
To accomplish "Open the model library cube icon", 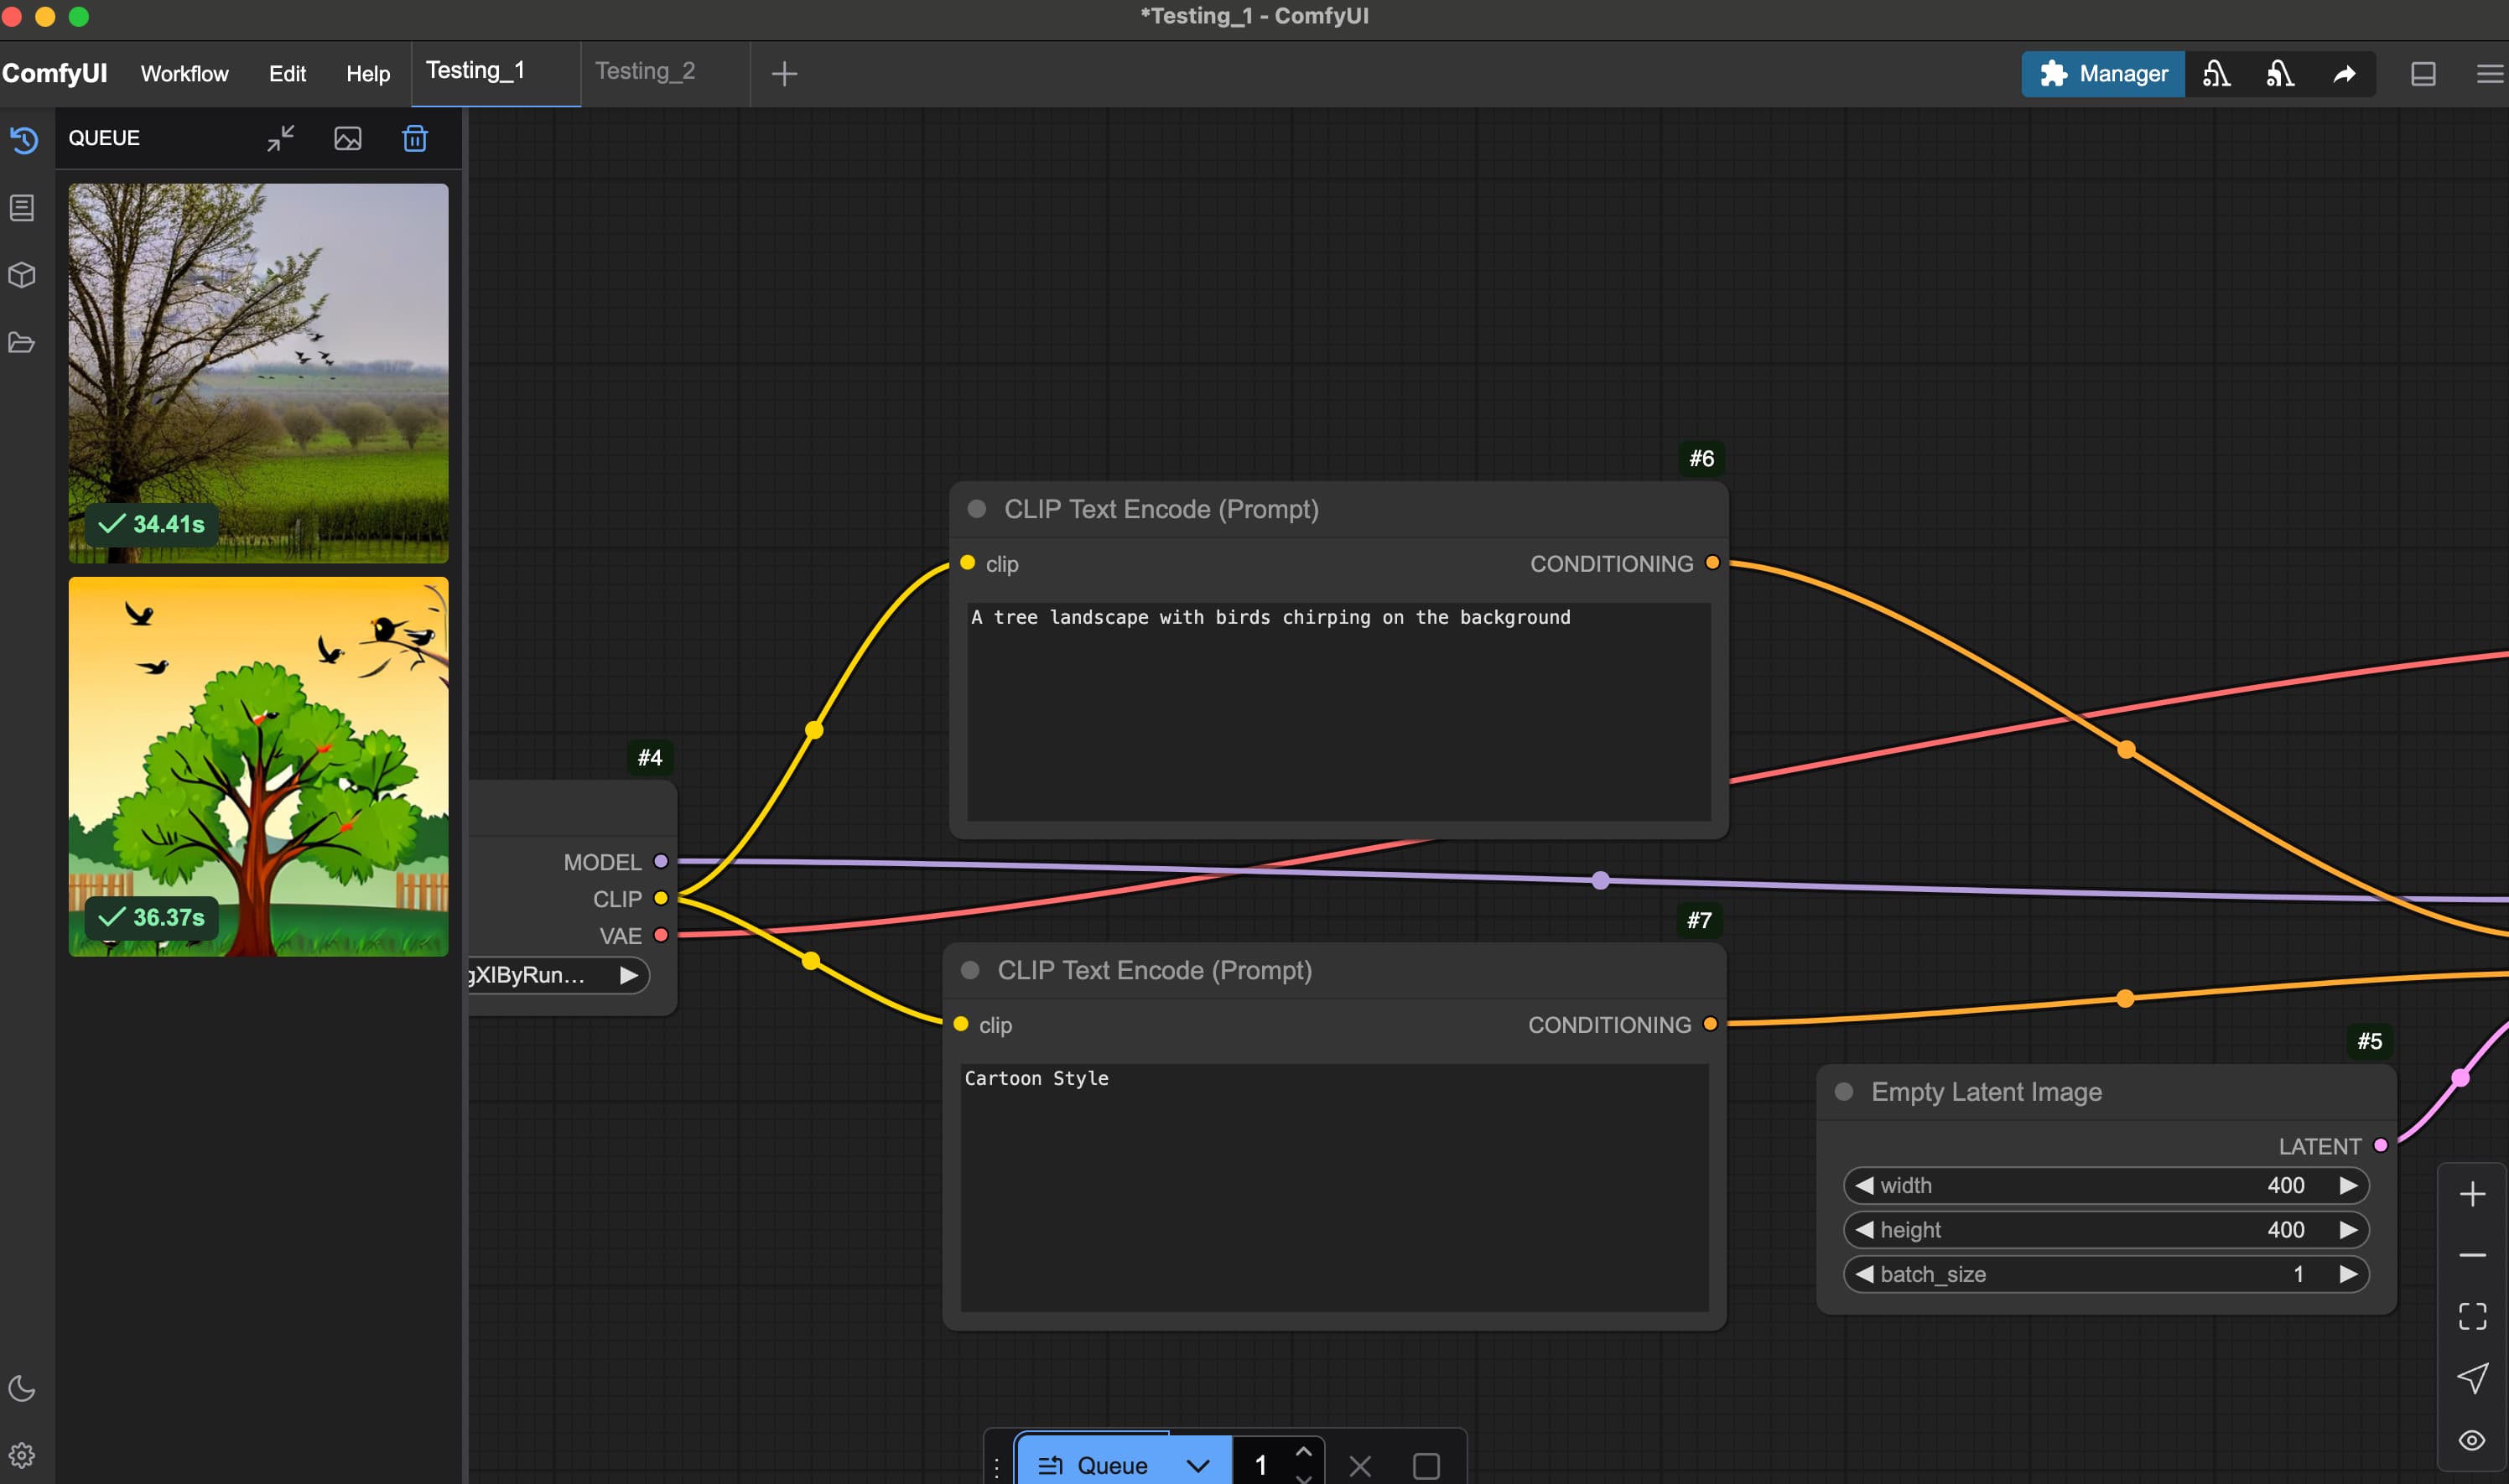I will [x=22, y=275].
